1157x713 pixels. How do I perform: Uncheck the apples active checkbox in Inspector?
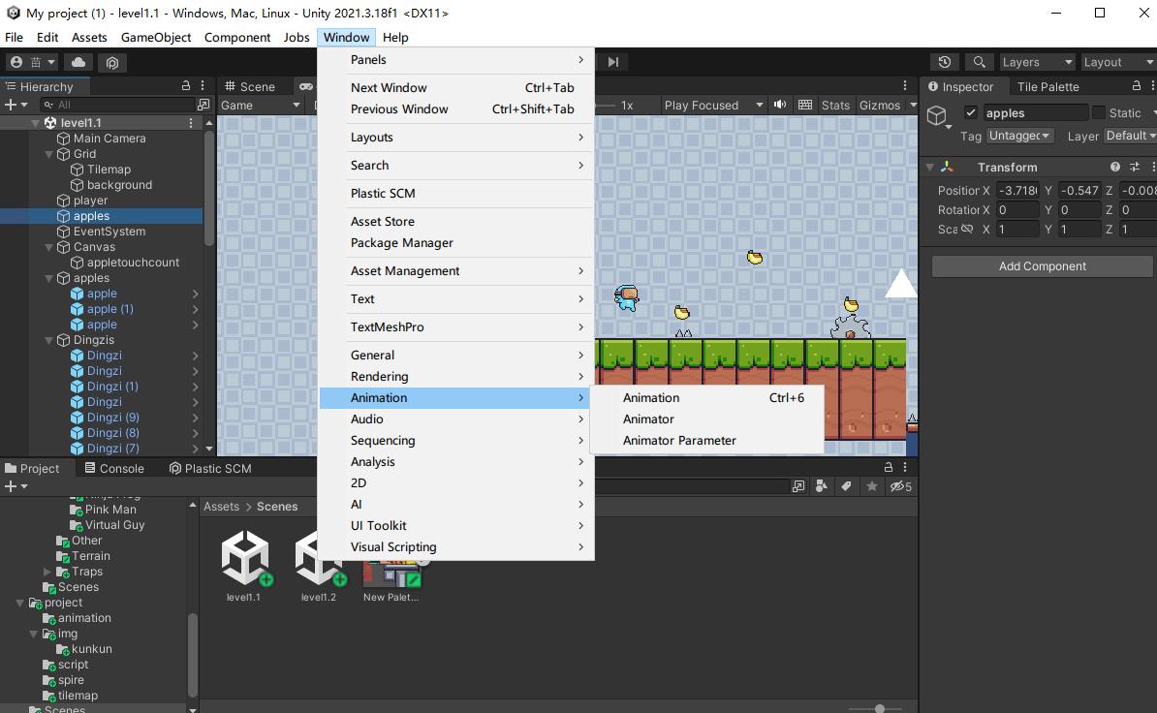(971, 112)
